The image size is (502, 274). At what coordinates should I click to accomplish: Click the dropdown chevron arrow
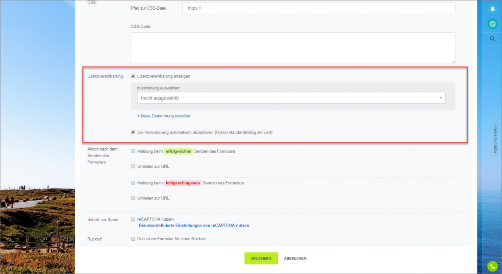click(x=441, y=98)
